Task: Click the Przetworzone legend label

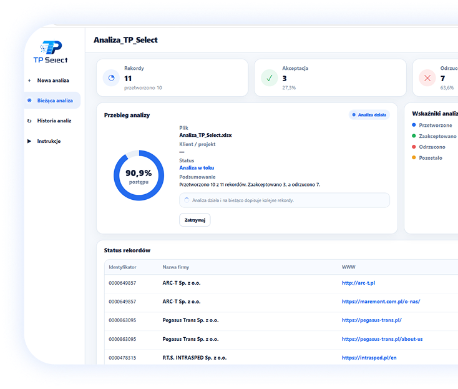Action: pos(436,126)
